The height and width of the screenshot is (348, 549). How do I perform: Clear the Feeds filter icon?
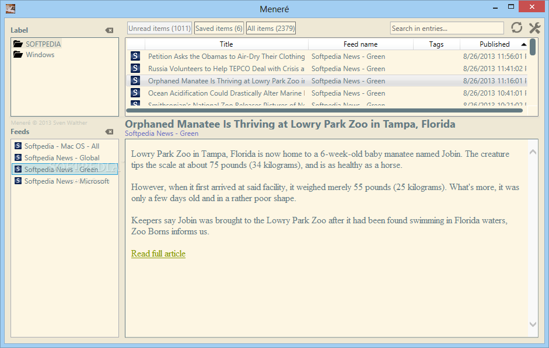109,132
